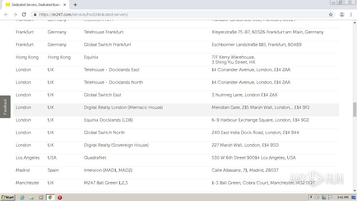Click the show desktop button
Image resolution: width=357 pixels, height=201 pixels.
pyautogui.click(x=354, y=197)
